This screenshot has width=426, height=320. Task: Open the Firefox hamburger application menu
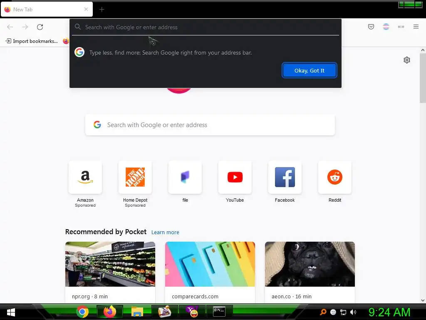click(416, 27)
